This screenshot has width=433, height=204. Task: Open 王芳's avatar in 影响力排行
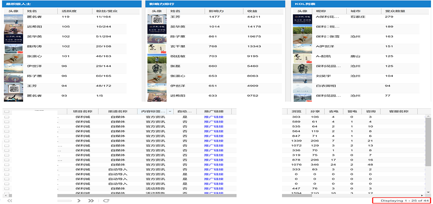(x=154, y=19)
